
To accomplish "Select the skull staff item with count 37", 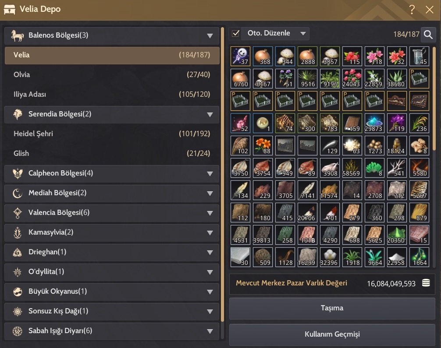I will [x=240, y=56].
